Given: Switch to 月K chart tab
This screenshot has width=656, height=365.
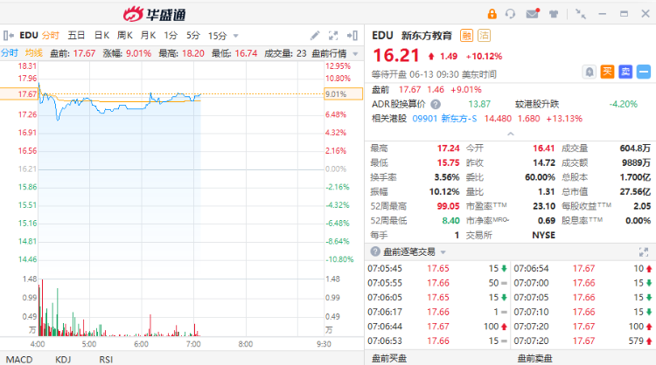Looking at the screenshot, I should click(148, 36).
